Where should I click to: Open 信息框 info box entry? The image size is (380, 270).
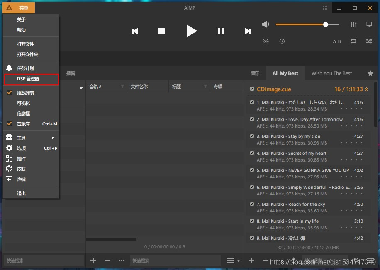pos(31,113)
